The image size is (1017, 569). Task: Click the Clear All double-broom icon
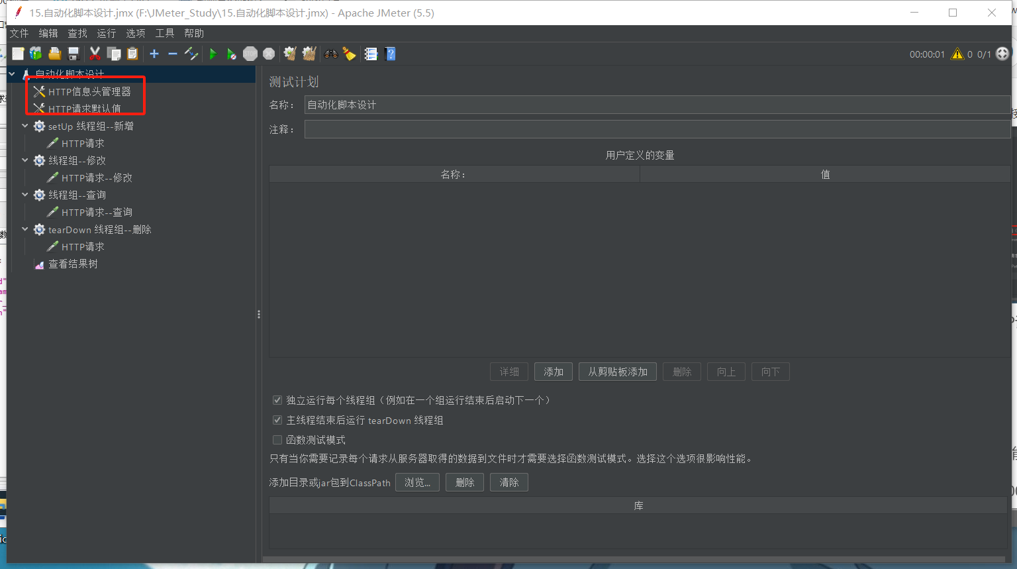(x=309, y=54)
